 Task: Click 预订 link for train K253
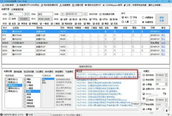[163, 50]
